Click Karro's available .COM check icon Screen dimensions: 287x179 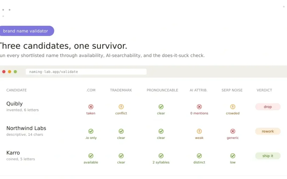[91, 156]
